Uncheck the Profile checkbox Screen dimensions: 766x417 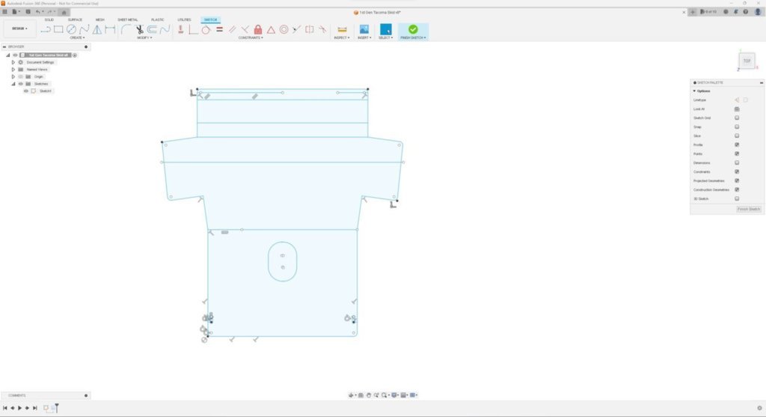coord(737,144)
